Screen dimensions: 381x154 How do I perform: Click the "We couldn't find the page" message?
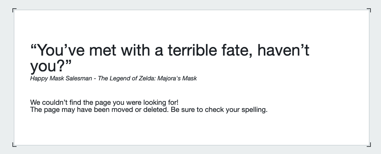pyautogui.click(x=104, y=102)
